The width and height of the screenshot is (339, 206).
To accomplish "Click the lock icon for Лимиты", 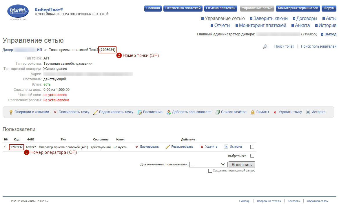I will click(x=253, y=112).
